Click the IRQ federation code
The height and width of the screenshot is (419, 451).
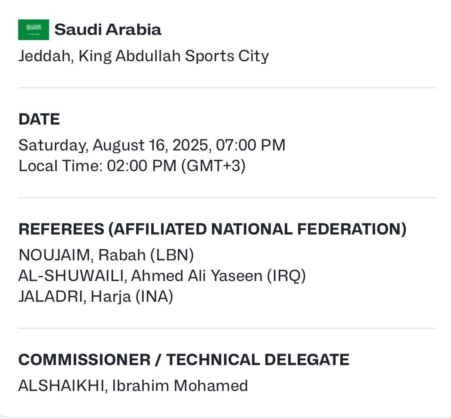coord(286,276)
